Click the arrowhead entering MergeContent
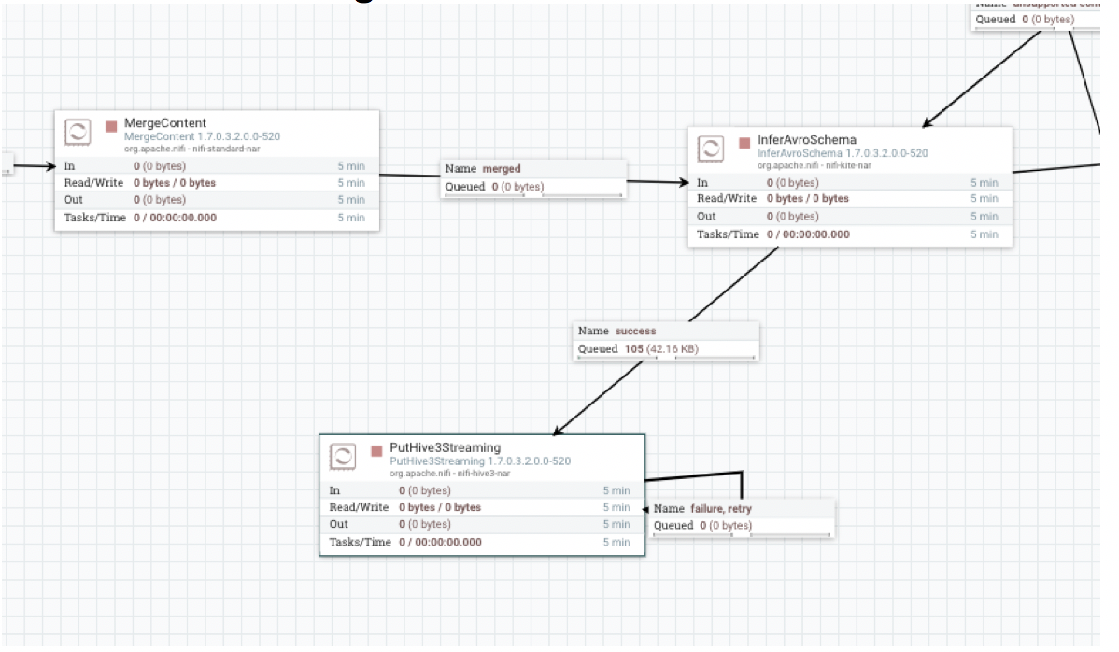1119x652 pixels. click(x=52, y=165)
